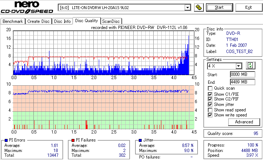Open Advanced settings button
The image size is (263, 160).
pos(244,122)
